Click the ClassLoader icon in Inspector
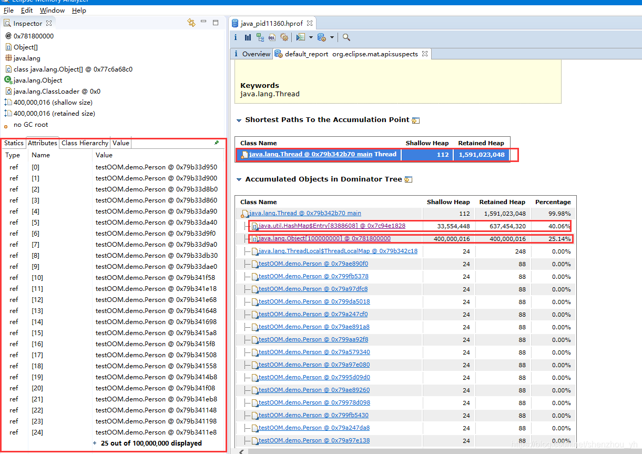This screenshot has width=642, height=454. [x=8, y=91]
